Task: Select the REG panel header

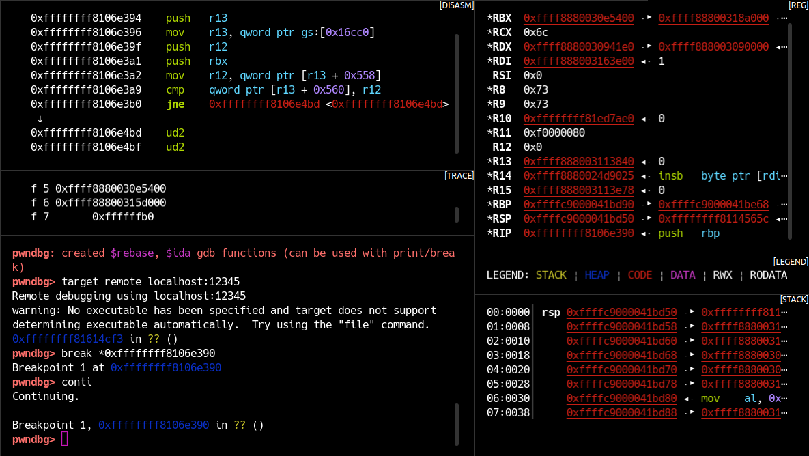Action: point(797,5)
